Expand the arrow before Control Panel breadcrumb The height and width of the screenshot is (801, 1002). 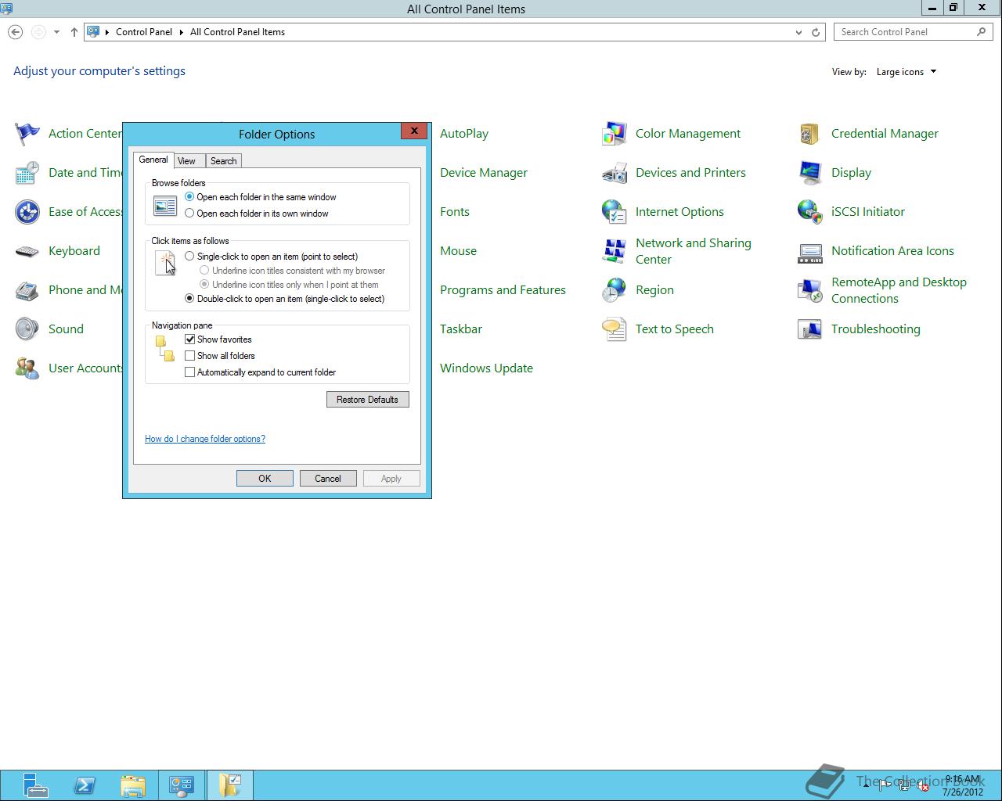(107, 32)
